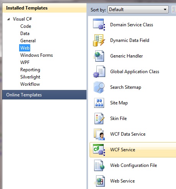Select the Domain Service Class template icon
This screenshot has width=176, height=189.
pos(99,25)
